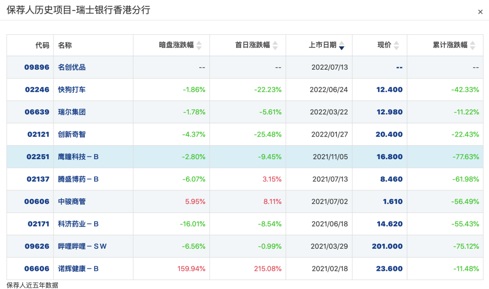The width and height of the screenshot is (489, 289).
Task: Open stock code 09626
Action: (x=37, y=246)
